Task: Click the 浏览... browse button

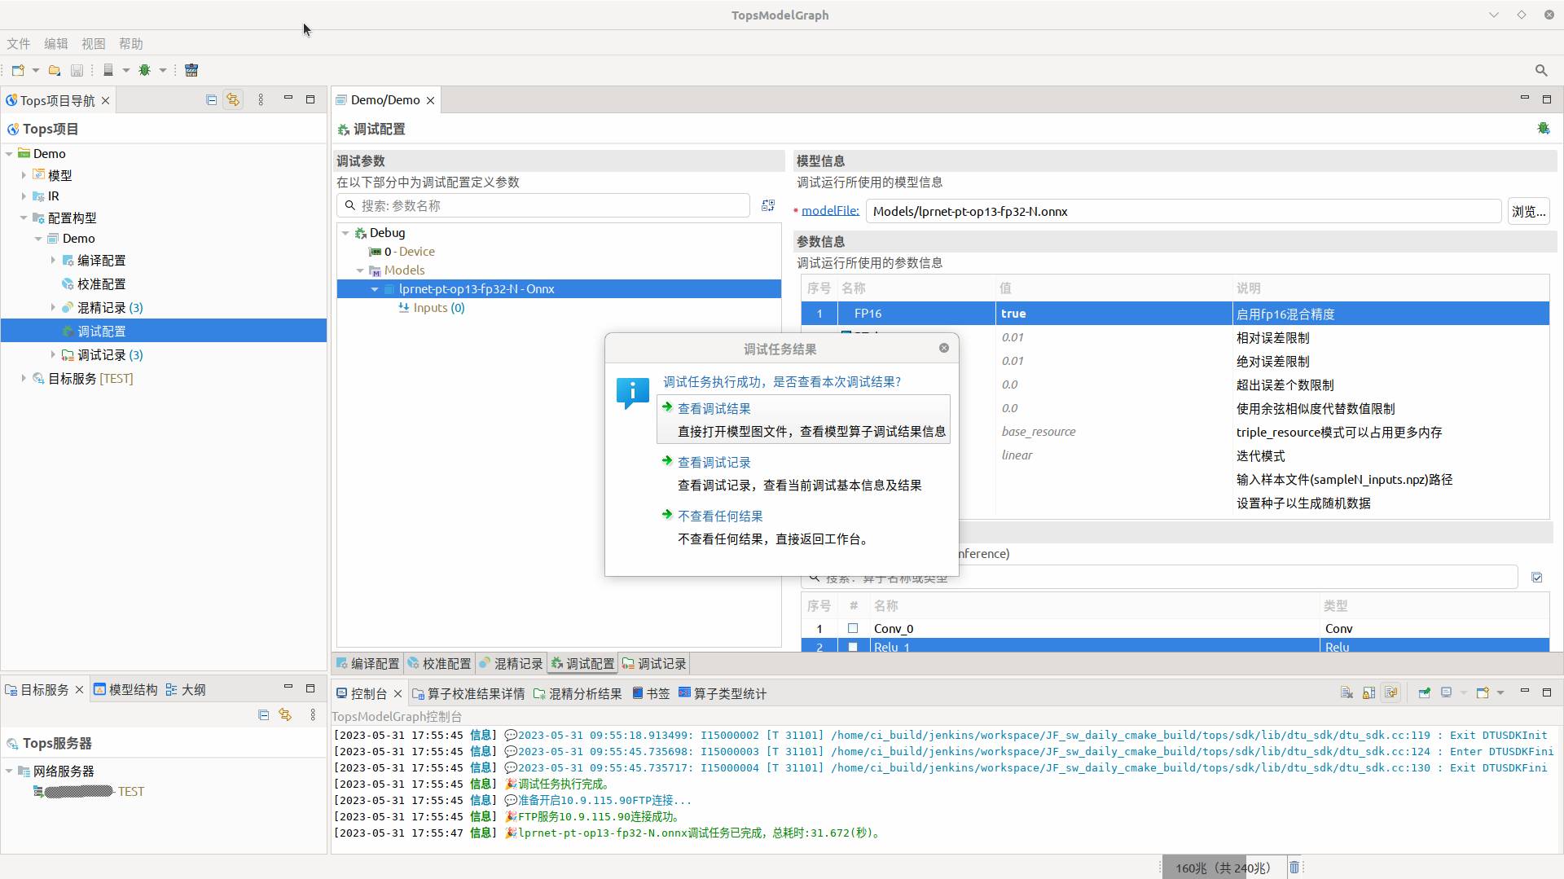Action: pyautogui.click(x=1528, y=211)
